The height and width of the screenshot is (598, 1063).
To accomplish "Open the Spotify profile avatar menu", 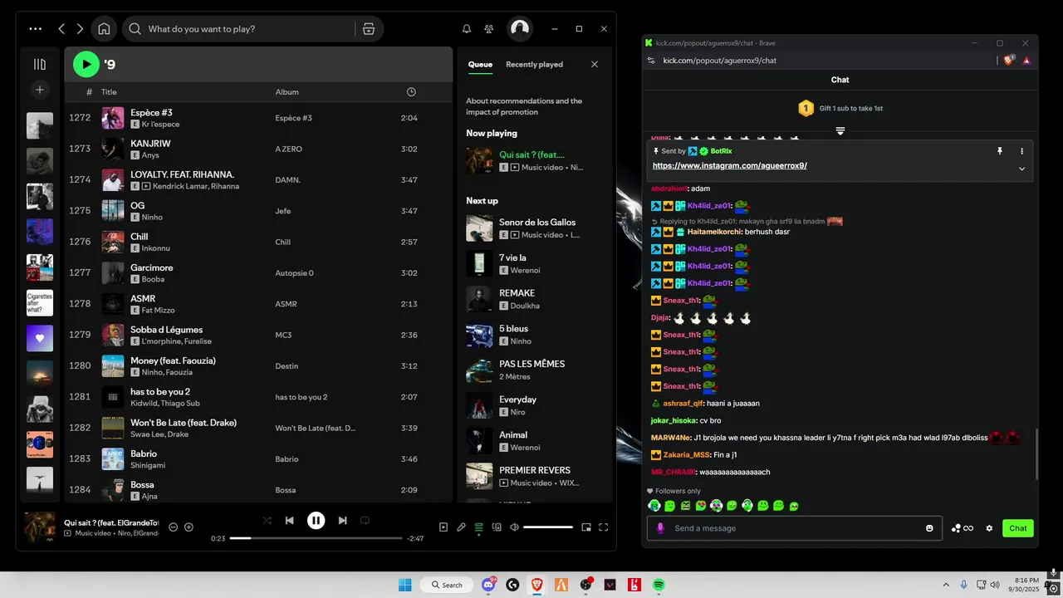I will coord(520,28).
